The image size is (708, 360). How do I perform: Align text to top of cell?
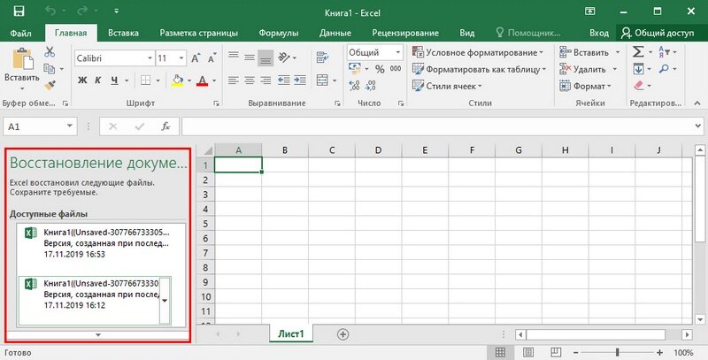coord(234,57)
